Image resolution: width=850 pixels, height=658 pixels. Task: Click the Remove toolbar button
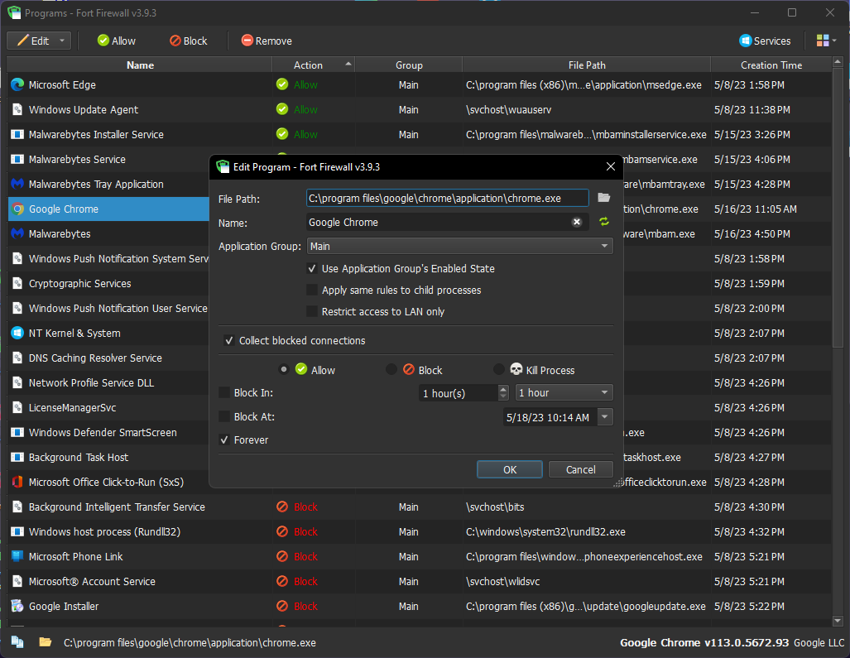pos(267,41)
